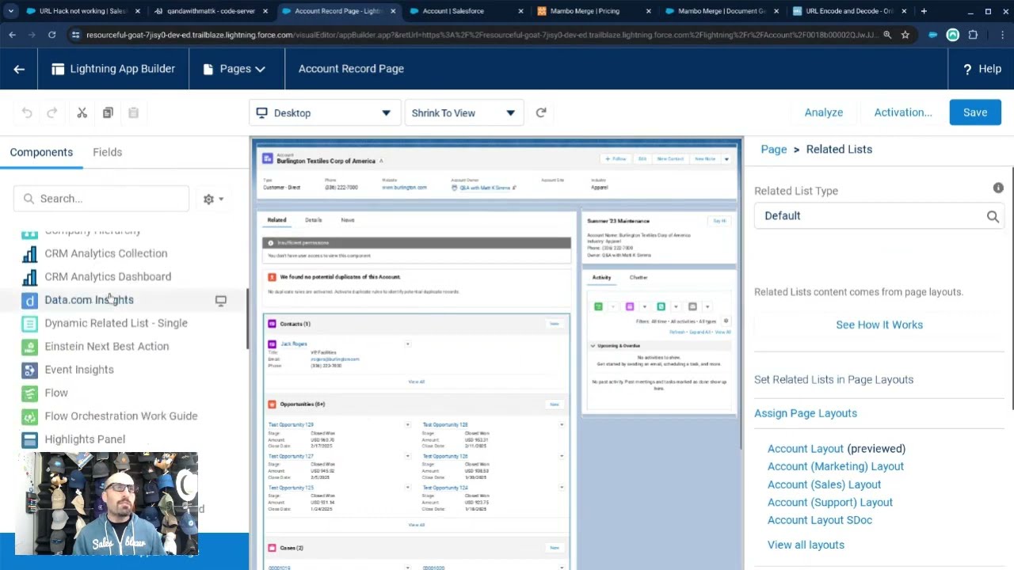The height and width of the screenshot is (570, 1014).
Task: Click the Page breadcrumb link
Action: pyautogui.click(x=774, y=149)
